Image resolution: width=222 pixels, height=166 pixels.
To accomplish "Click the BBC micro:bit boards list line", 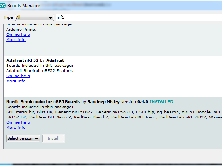I will [114, 112].
